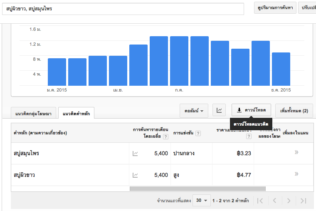Click the keyword search input field

(x=125, y=8)
